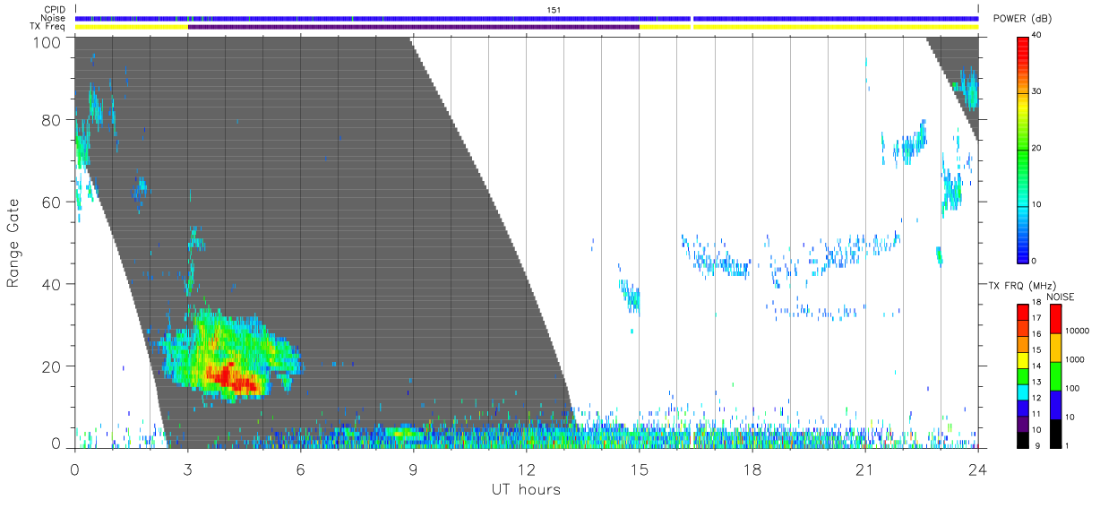Select cyan 12-13 MHz swatch in TX FRQ legend
This screenshot has width=1100, height=508.
1024,392
